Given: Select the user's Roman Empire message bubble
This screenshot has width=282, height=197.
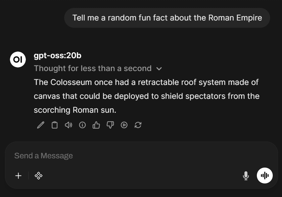Looking at the screenshot, I should point(166,18).
